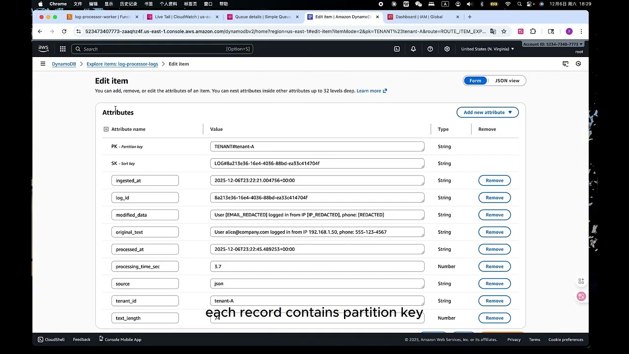Reload the page in Chrome

coord(64,31)
